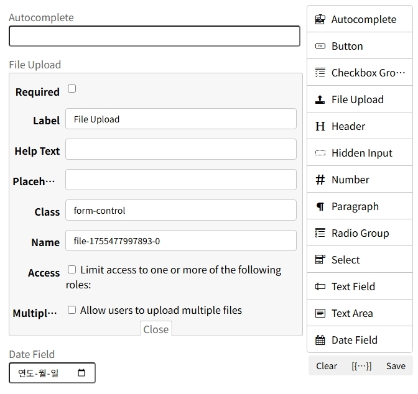Click the Autocomplete heading label
This screenshot has width=418, height=394.
41,17
